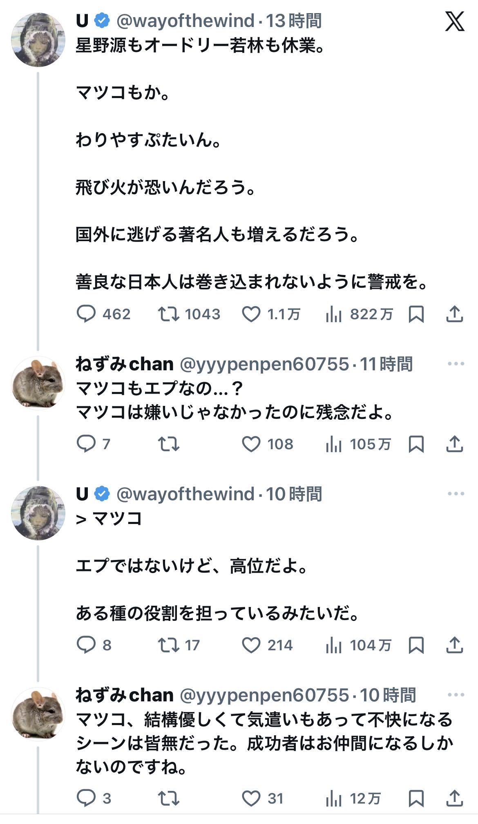Open more options on the 11時間 reply

(x=456, y=364)
